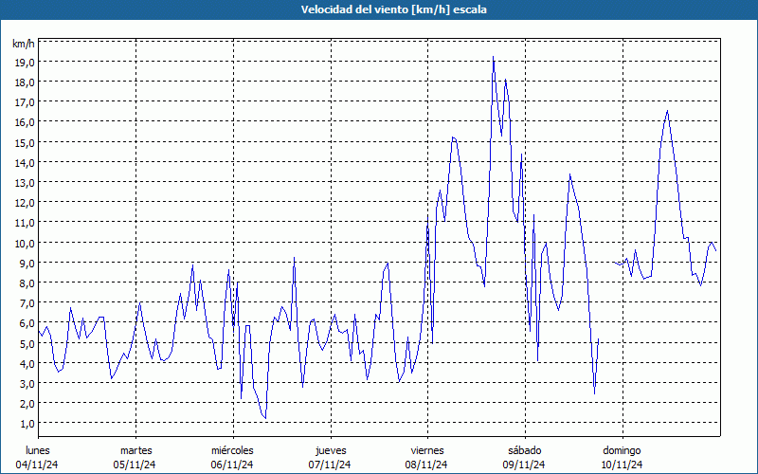Click the 'miércoles' day label
This screenshot has height=474, width=758.
pyautogui.click(x=232, y=450)
